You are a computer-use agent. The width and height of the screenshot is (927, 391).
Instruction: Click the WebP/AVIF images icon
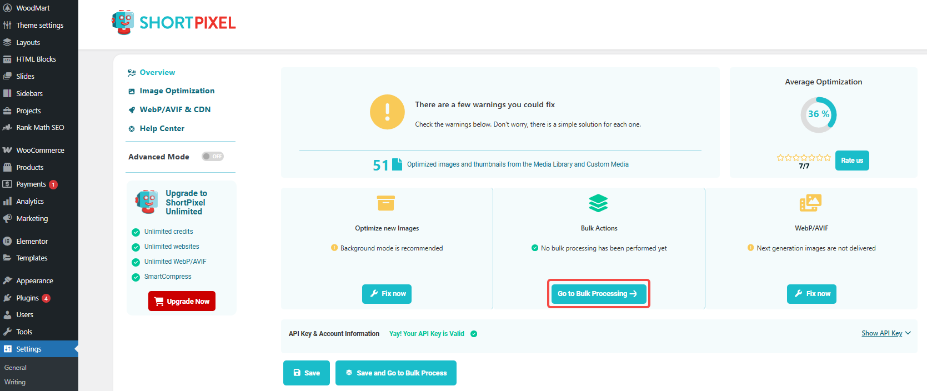pos(810,203)
